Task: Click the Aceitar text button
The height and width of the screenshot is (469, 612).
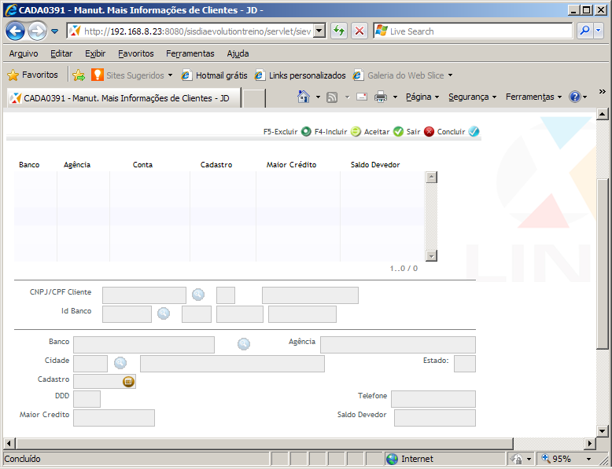Action: click(377, 132)
